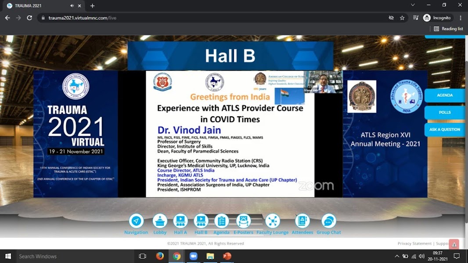The width and height of the screenshot is (468, 263).
Task: Click the AGENDA side button
Action: (444, 95)
